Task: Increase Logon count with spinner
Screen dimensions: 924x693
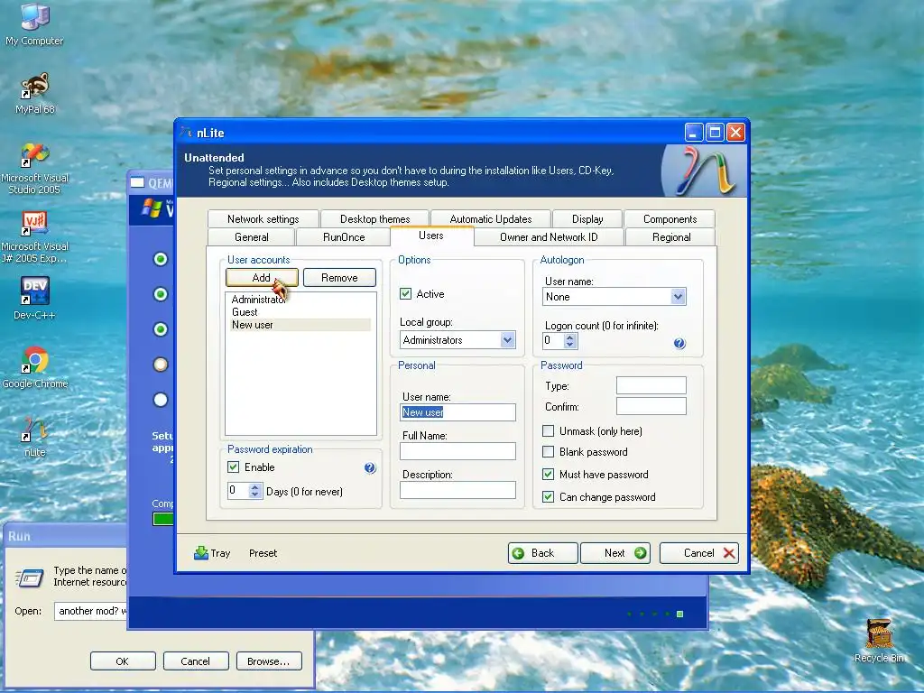Action: [569, 337]
